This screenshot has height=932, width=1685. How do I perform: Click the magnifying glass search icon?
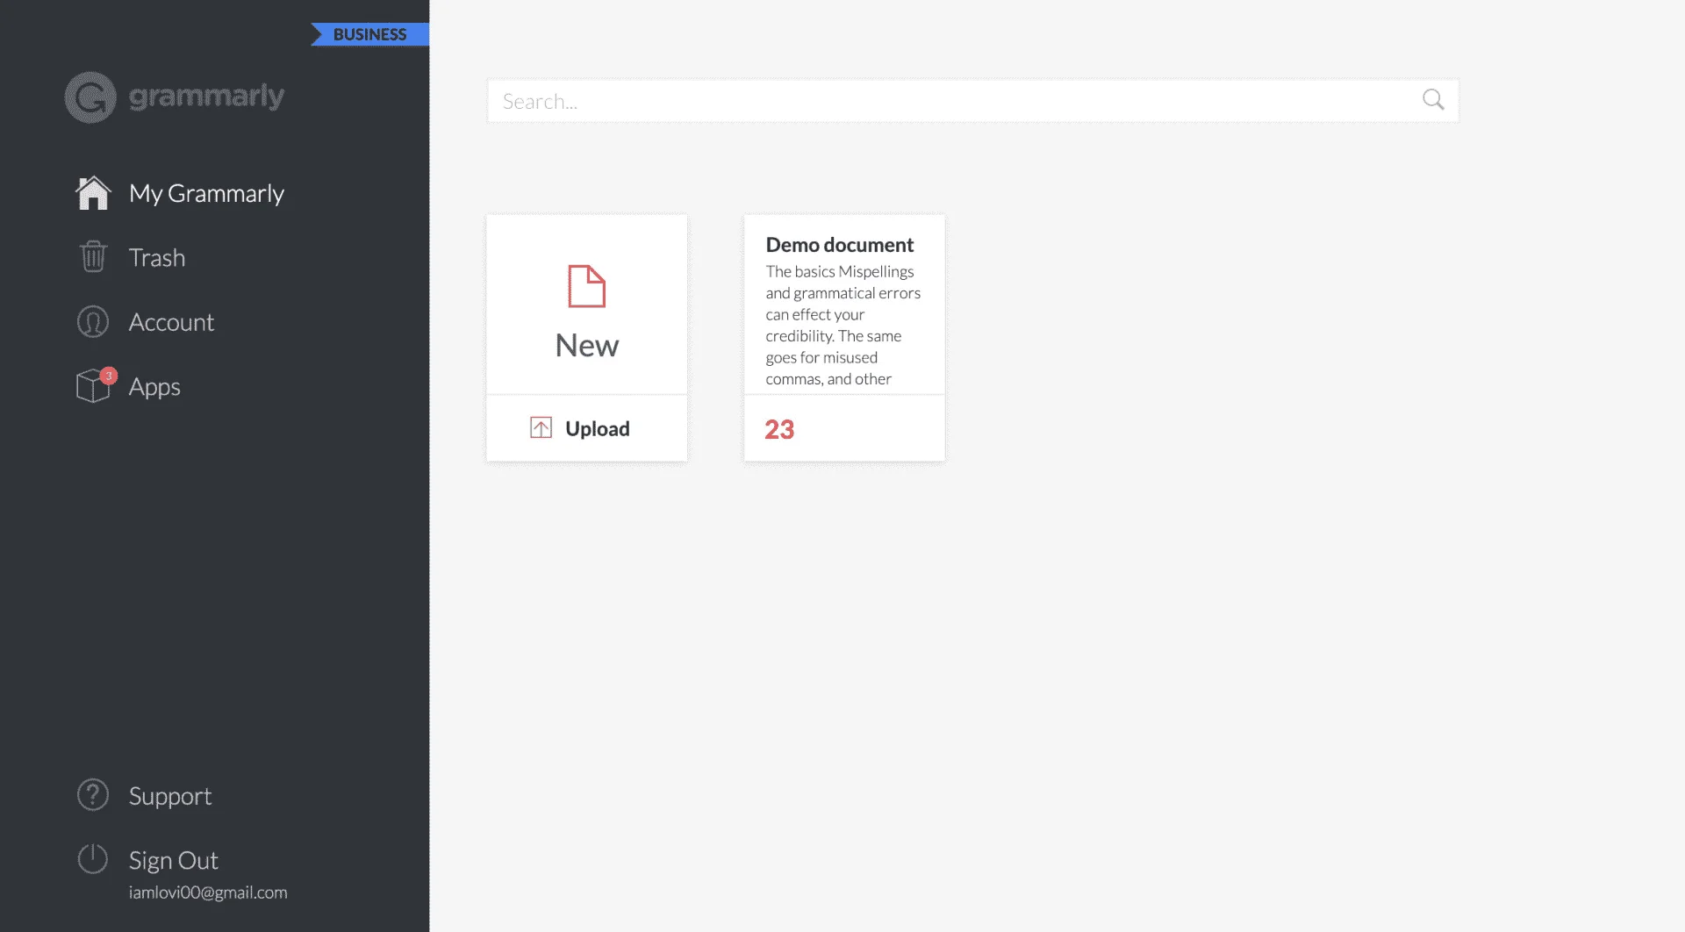(1433, 100)
